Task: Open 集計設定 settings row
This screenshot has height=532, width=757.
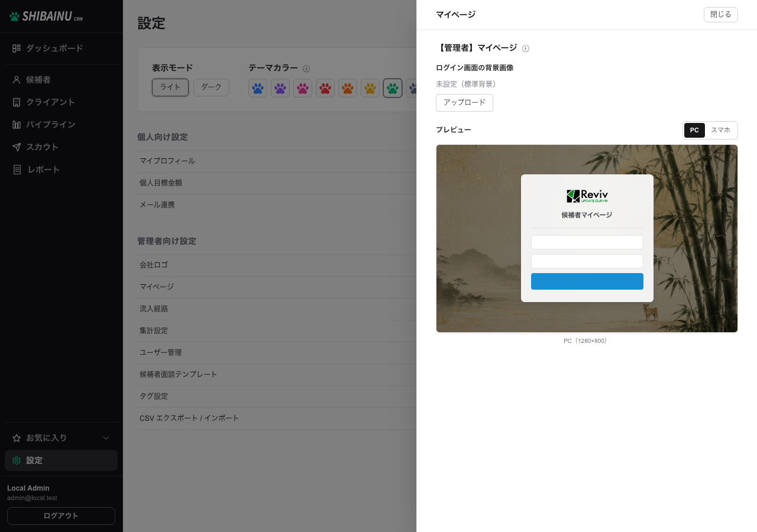Action: pos(277,330)
